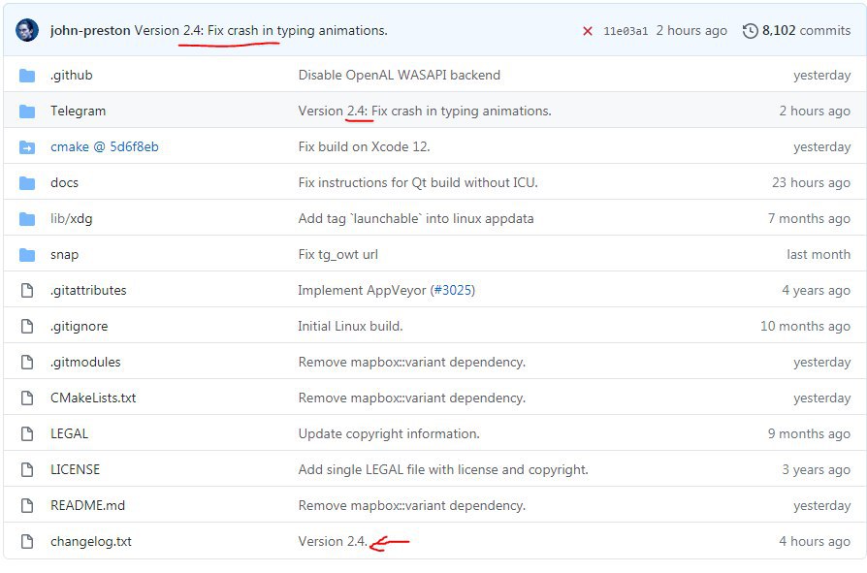Viewport: 867px width, 573px height.
Task: Click the commit history clock icon
Action: coord(750,31)
